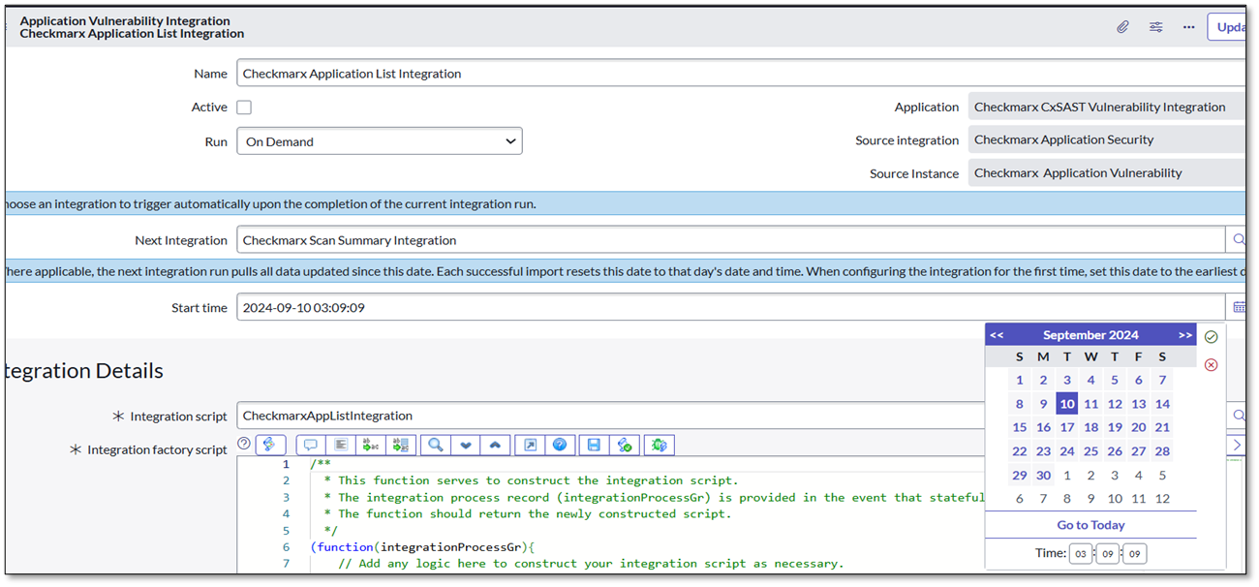This screenshot has height=587, width=1259.
Task: Click the Search magnifier in script toolbar
Action: (x=436, y=445)
